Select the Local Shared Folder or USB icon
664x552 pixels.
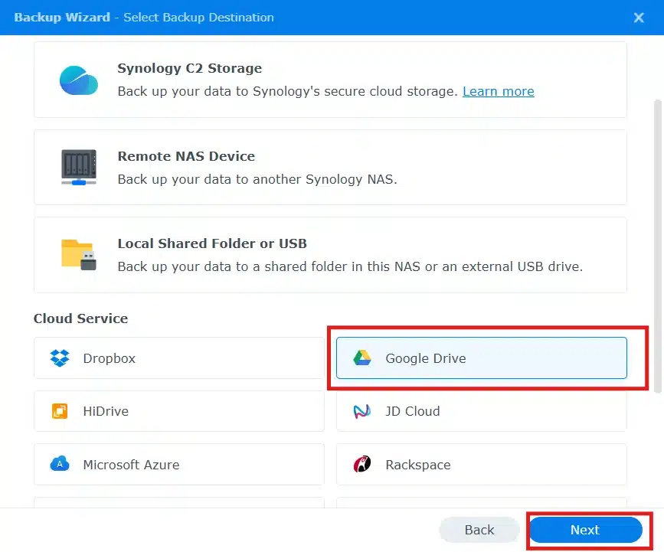(x=78, y=256)
